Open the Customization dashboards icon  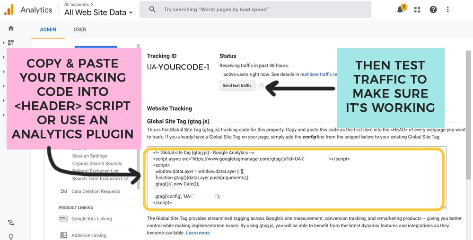[x=11, y=43]
